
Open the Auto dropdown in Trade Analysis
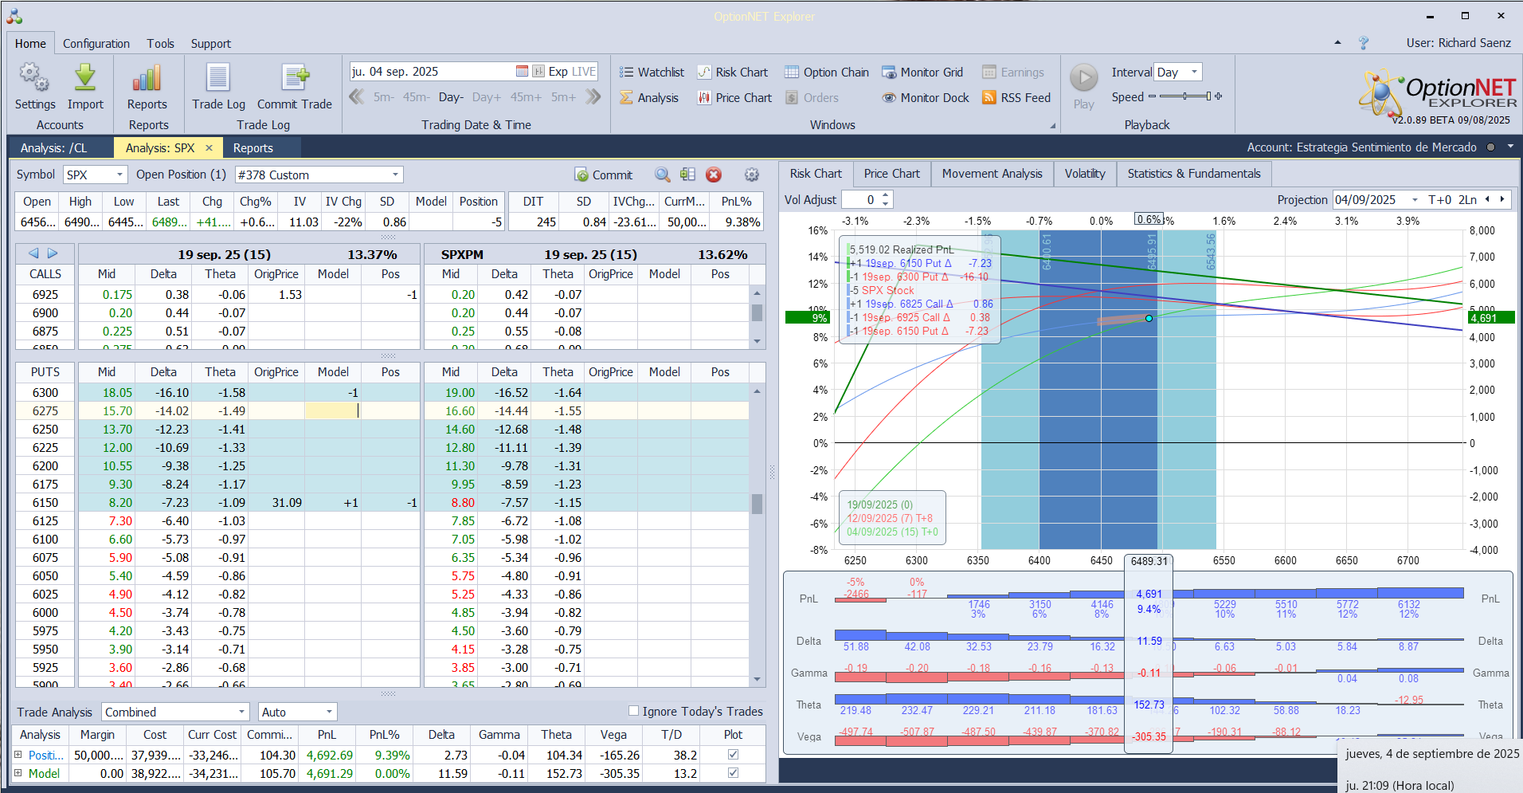(x=329, y=712)
